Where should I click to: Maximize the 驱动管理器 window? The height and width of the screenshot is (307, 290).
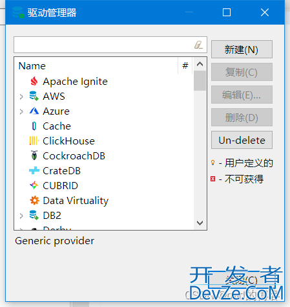[227, 12]
